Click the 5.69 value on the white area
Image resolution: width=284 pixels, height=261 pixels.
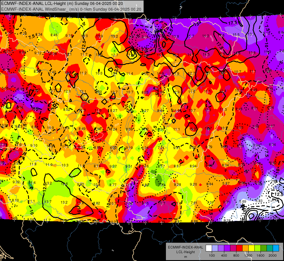[x=243, y=202]
